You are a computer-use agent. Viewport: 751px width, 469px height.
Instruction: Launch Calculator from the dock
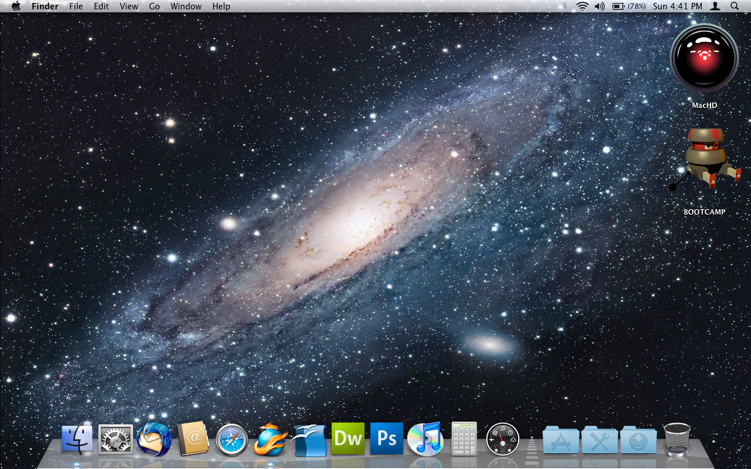tap(464, 439)
